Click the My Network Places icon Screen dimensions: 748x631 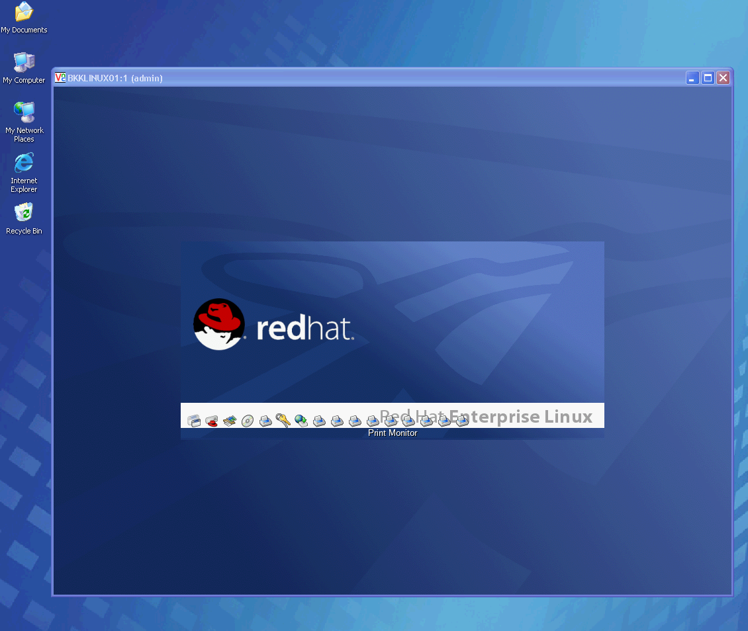pyautogui.click(x=24, y=122)
